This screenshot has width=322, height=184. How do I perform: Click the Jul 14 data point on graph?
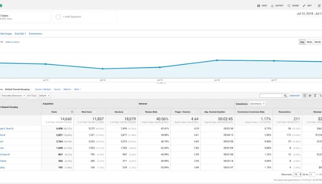click(103, 69)
